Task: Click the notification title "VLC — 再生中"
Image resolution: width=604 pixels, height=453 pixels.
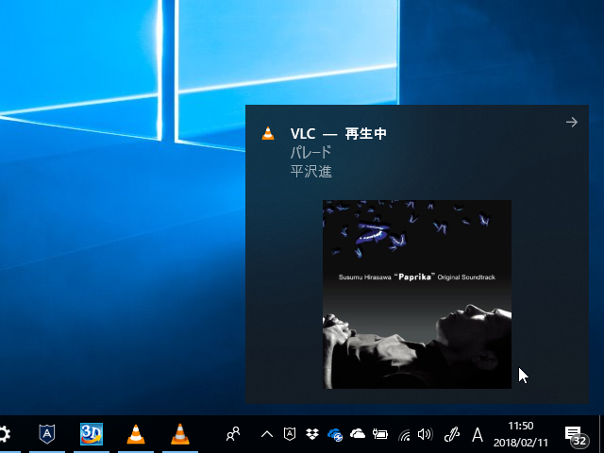Action: pyautogui.click(x=338, y=134)
